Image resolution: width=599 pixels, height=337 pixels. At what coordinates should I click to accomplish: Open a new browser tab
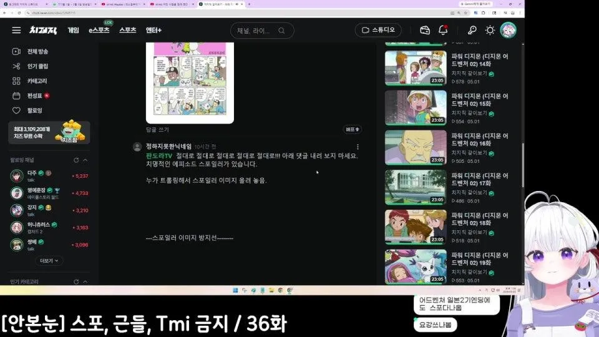tap(249, 4)
